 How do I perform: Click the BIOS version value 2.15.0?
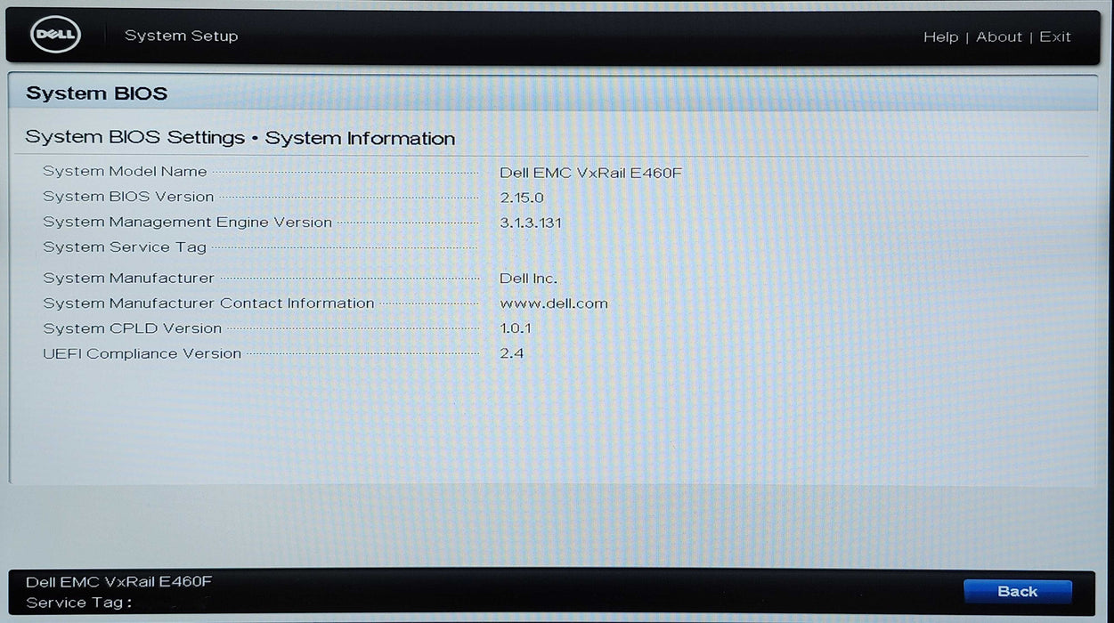click(x=522, y=197)
